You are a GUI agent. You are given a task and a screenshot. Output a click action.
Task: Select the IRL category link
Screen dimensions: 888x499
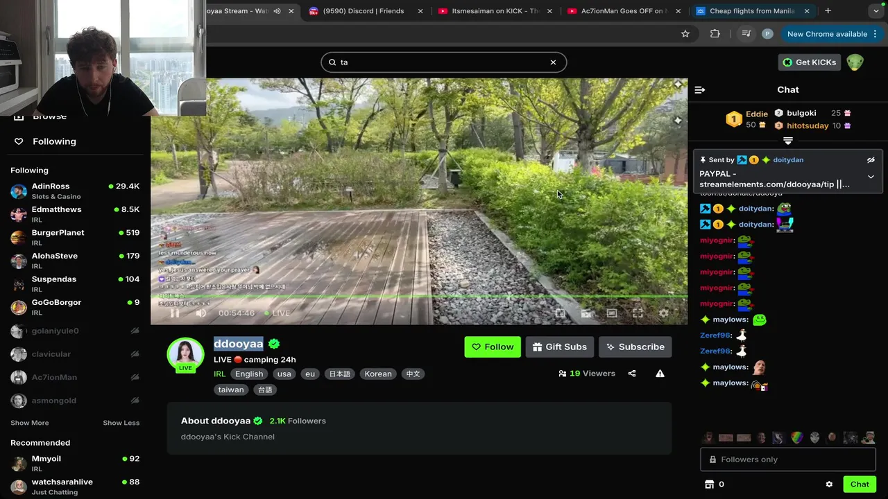point(219,374)
